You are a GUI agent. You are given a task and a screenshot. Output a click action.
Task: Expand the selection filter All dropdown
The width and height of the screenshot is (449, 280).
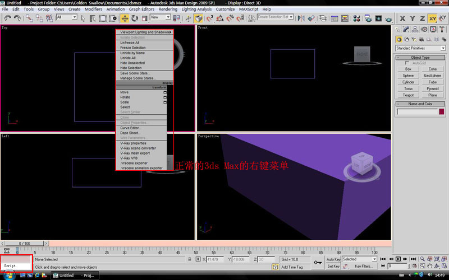[66, 17]
